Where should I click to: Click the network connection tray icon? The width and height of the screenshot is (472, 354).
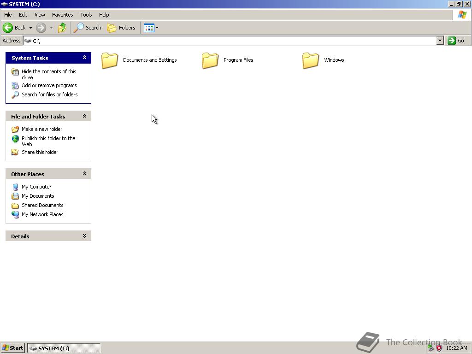click(x=431, y=348)
